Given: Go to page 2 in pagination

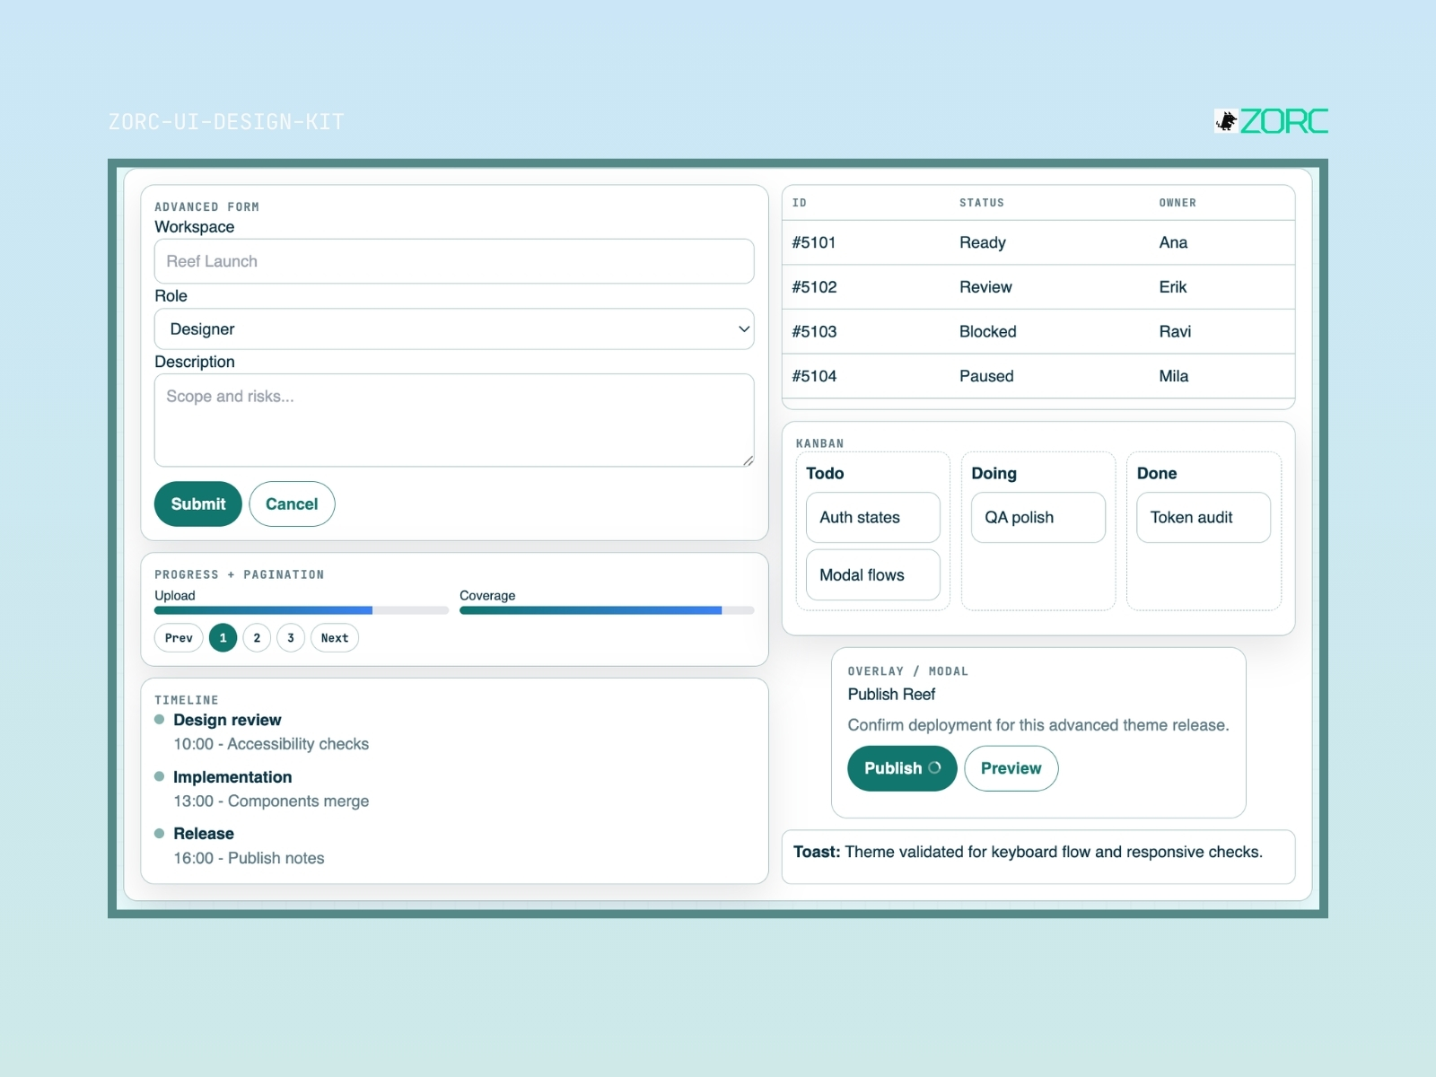Looking at the screenshot, I should point(257,638).
